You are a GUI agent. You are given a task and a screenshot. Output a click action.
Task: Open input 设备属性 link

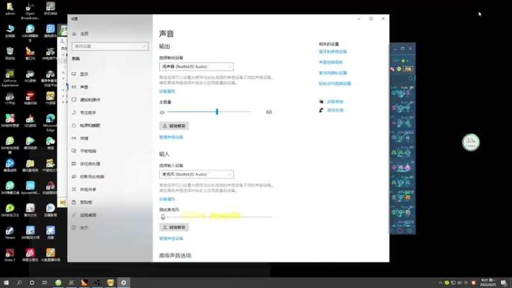[x=167, y=199]
